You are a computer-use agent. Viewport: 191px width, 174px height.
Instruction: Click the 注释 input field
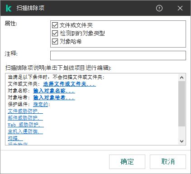click(118, 55)
